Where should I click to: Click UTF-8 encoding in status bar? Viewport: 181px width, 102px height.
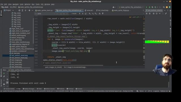coord(150,91)
